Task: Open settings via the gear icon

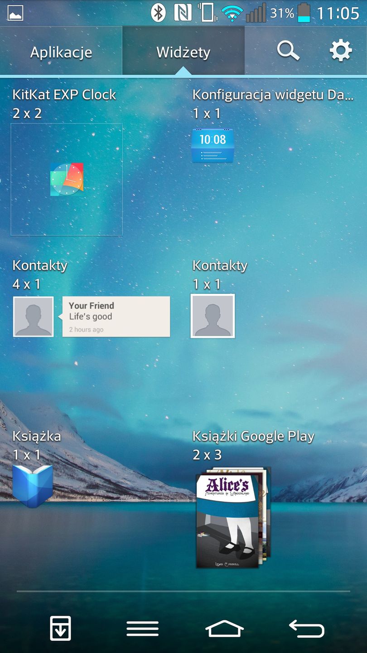Action: [x=341, y=51]
